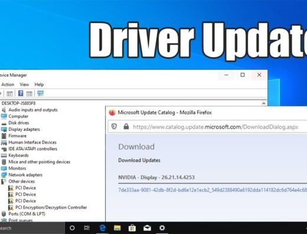Select the Network adapters category
The height and width of the screenshot is (234, 307).
[x=25, y=174]
